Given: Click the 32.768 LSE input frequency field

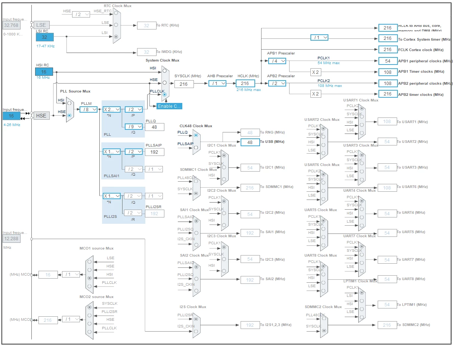Looking at the screenshot, I should 12,25.
